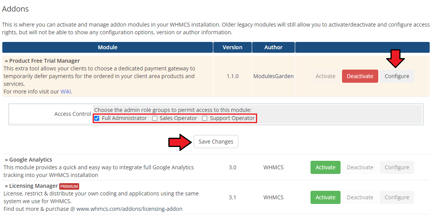The height and width of the screenshot is (217, 432).
Task: Click Configure in Google Analytics row
Action: [397, 167]
